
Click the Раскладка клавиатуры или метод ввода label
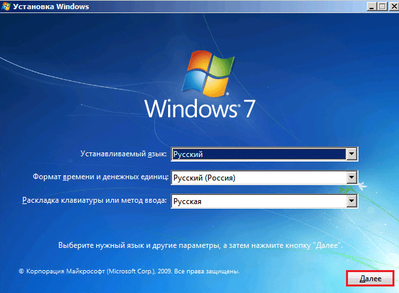coord(94,200)
